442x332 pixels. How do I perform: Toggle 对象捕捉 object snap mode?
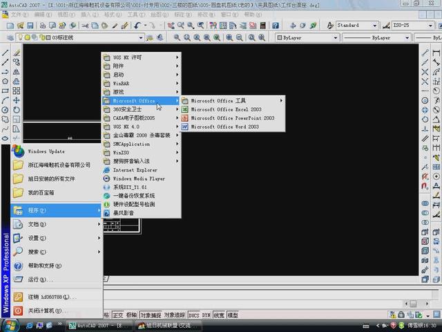(151, 315)
